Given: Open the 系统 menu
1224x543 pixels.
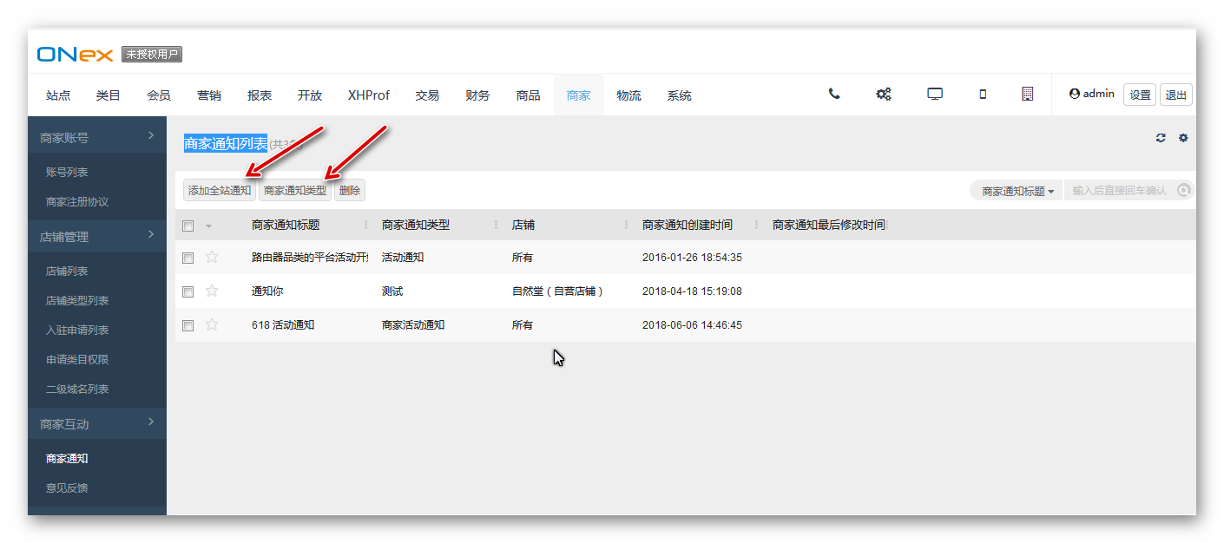Looking at the screenshot, I should (x=679, y=95).
